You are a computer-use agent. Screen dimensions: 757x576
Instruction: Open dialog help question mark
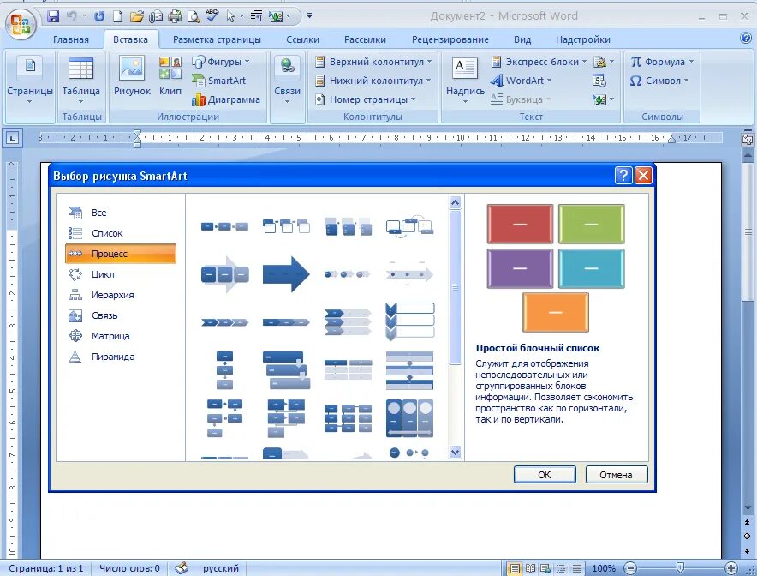coord(623,176)
